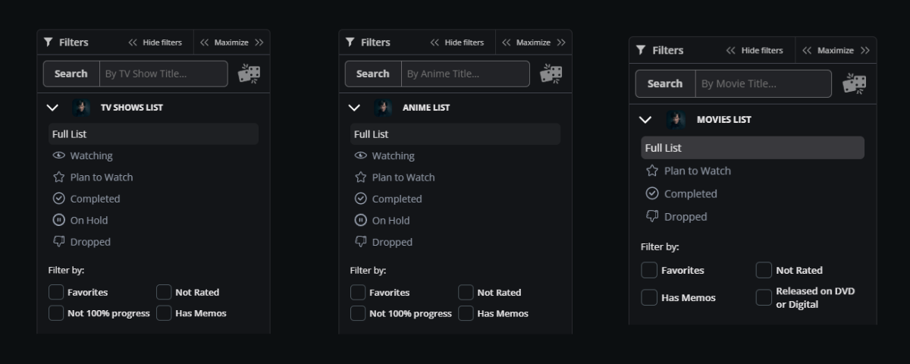Click the random dice icon in Movies panel

click(x=855, y=83)
